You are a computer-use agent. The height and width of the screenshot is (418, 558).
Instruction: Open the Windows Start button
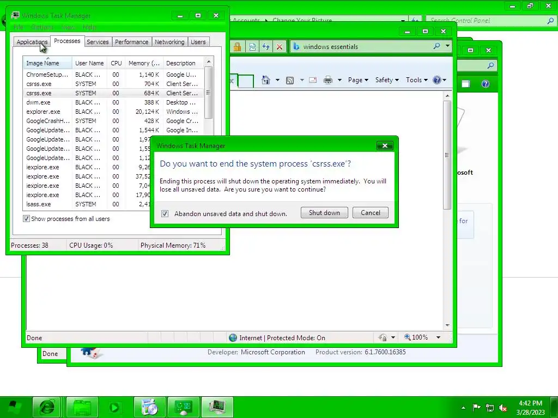(14, 407)
